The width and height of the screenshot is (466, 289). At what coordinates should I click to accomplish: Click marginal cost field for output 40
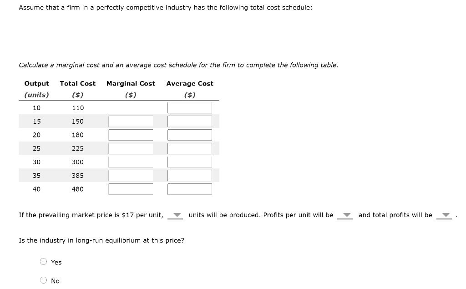click(x=131, y=189)
